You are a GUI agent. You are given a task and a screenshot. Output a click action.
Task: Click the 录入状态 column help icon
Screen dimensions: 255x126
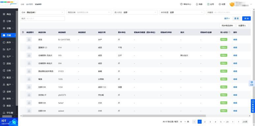(229, 32)
